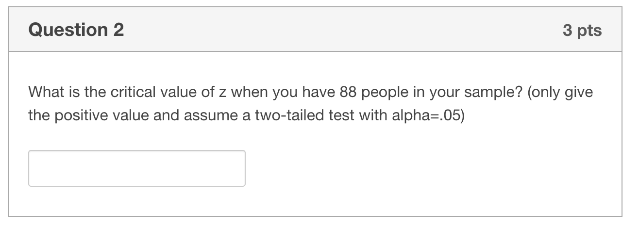Click the "3 pts" points label
Viewport: 639px width, 228px height.
(x=582, y=31)
